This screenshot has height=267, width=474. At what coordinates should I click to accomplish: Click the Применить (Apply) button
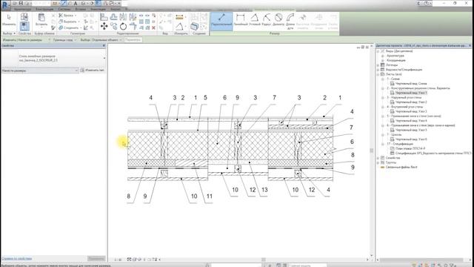click(96, 259)
